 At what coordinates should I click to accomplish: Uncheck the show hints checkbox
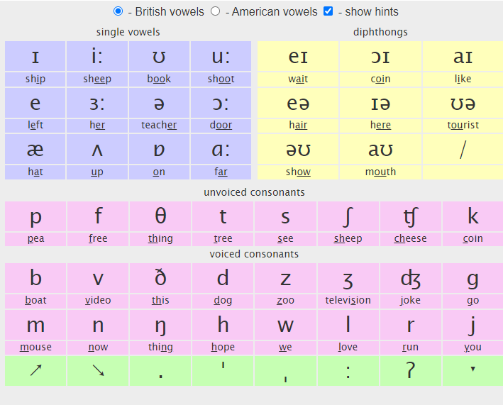(328, 11)
